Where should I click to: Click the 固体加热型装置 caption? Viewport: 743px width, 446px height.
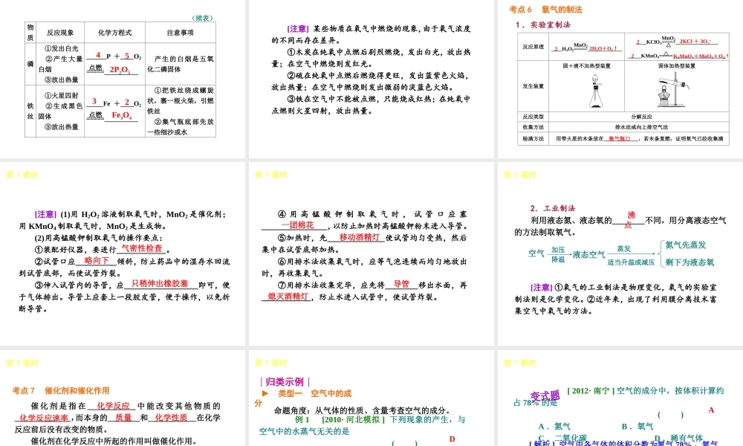pos(677,66)
